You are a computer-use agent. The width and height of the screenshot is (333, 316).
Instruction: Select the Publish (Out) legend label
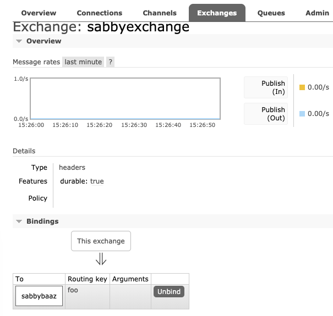pos(266,114)
